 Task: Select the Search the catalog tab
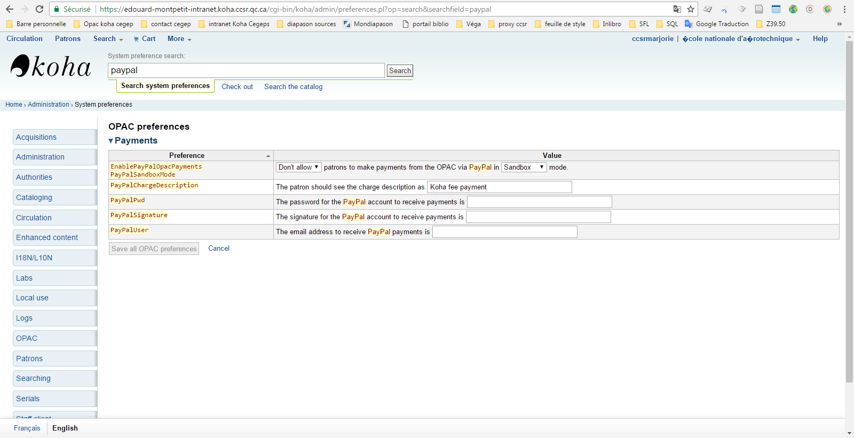point(293,86)
